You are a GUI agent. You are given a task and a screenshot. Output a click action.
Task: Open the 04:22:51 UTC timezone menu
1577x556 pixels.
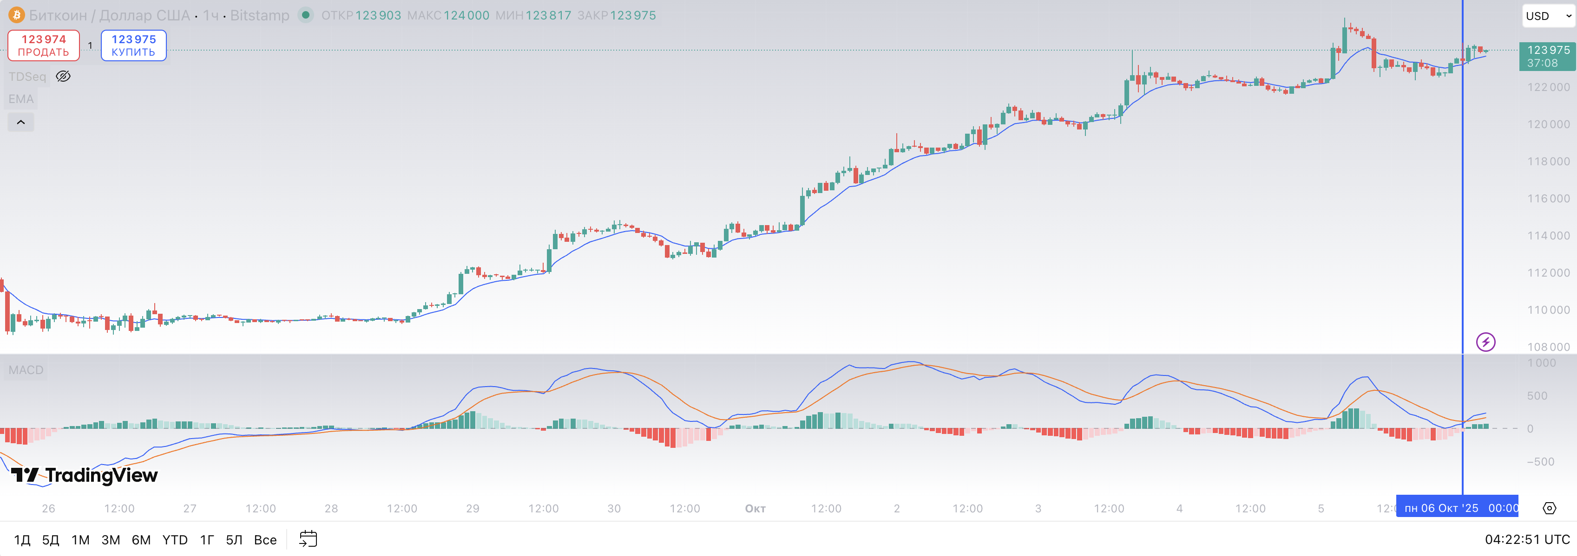coord(1527,539)
